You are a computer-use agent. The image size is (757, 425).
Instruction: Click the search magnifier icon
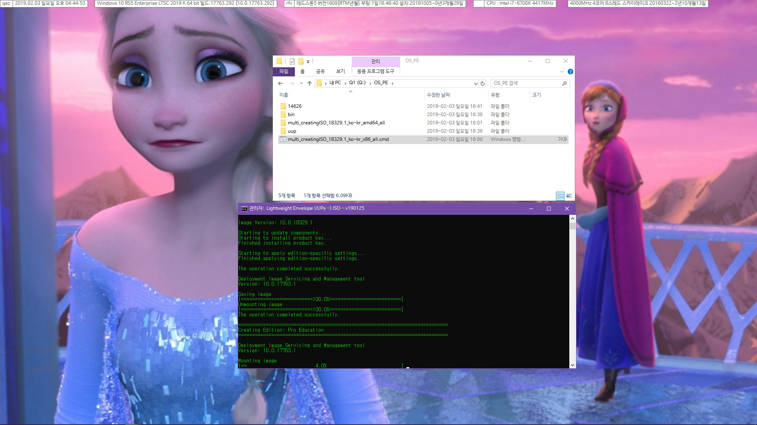point(565,83)
